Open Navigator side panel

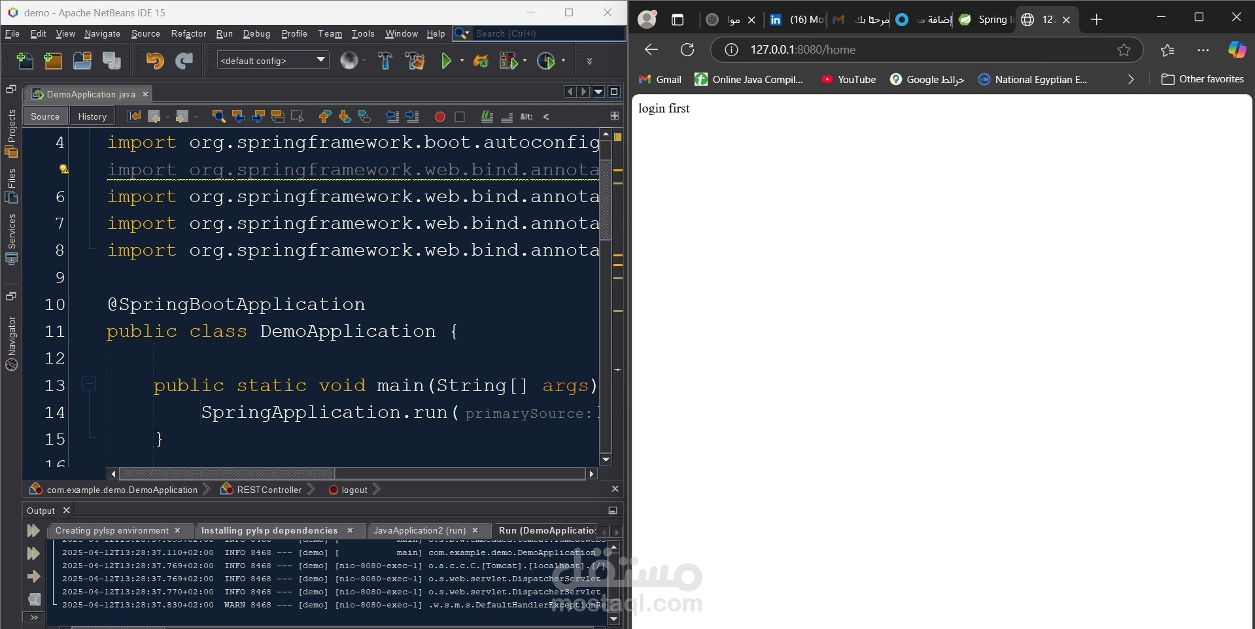coord(11,344)
